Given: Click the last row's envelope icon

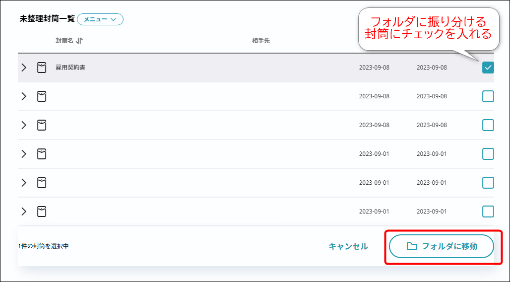Looking at the screenshot, I should click(42, 211).
